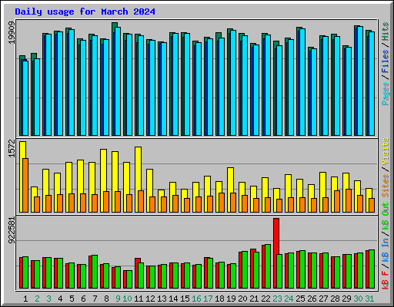The height and width of the screenshot is (307, 394).
Task: Click day 3 on the x-axis
Action: coord(48,299)
